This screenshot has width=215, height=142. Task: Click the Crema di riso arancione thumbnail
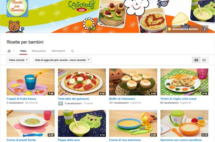point(133,123)
